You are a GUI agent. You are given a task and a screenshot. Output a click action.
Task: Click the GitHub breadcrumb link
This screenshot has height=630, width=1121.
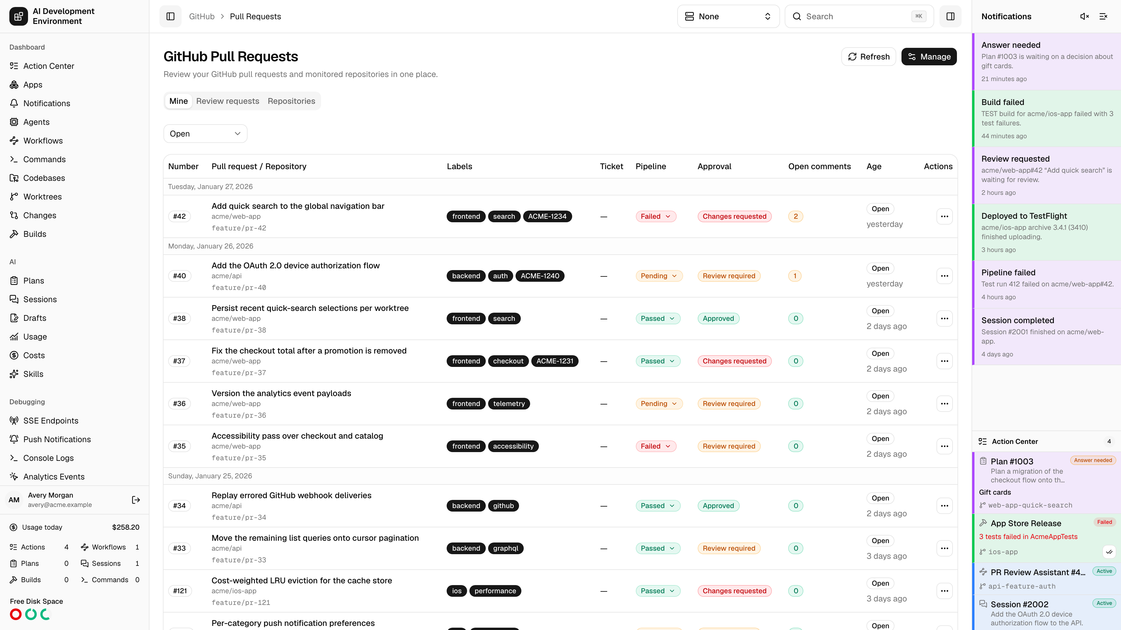[201, 17]
